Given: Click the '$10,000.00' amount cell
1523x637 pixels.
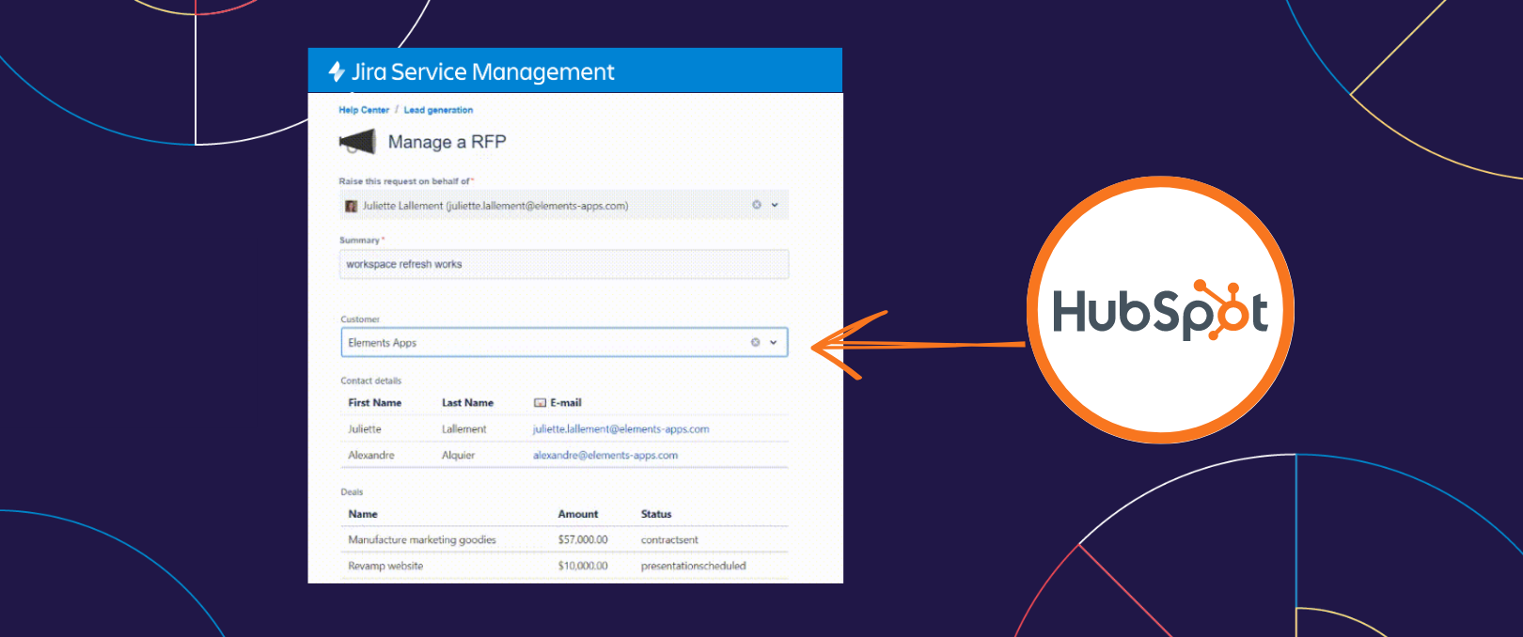Looking at the screenshot, I should (583, 567).
